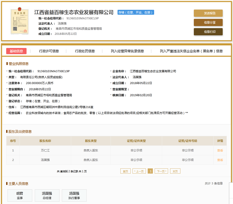
Task: Select the 基础信息 tab
Action: (x=16, y=51)
